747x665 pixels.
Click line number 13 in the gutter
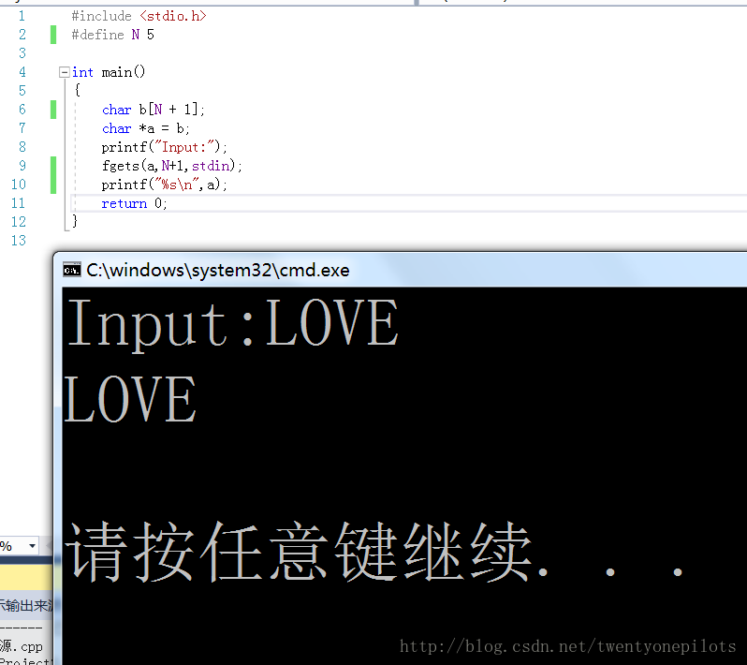[19, 241]
